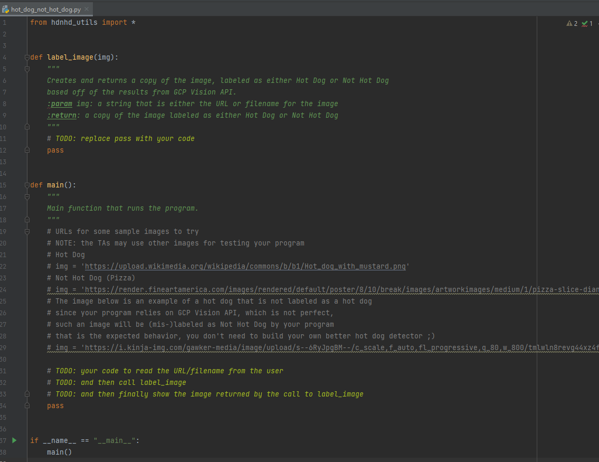The height and width of the screenshot is (462, 599).
Task: Open the fineartamerica pizza-slice image link
Action: [317, 289]
